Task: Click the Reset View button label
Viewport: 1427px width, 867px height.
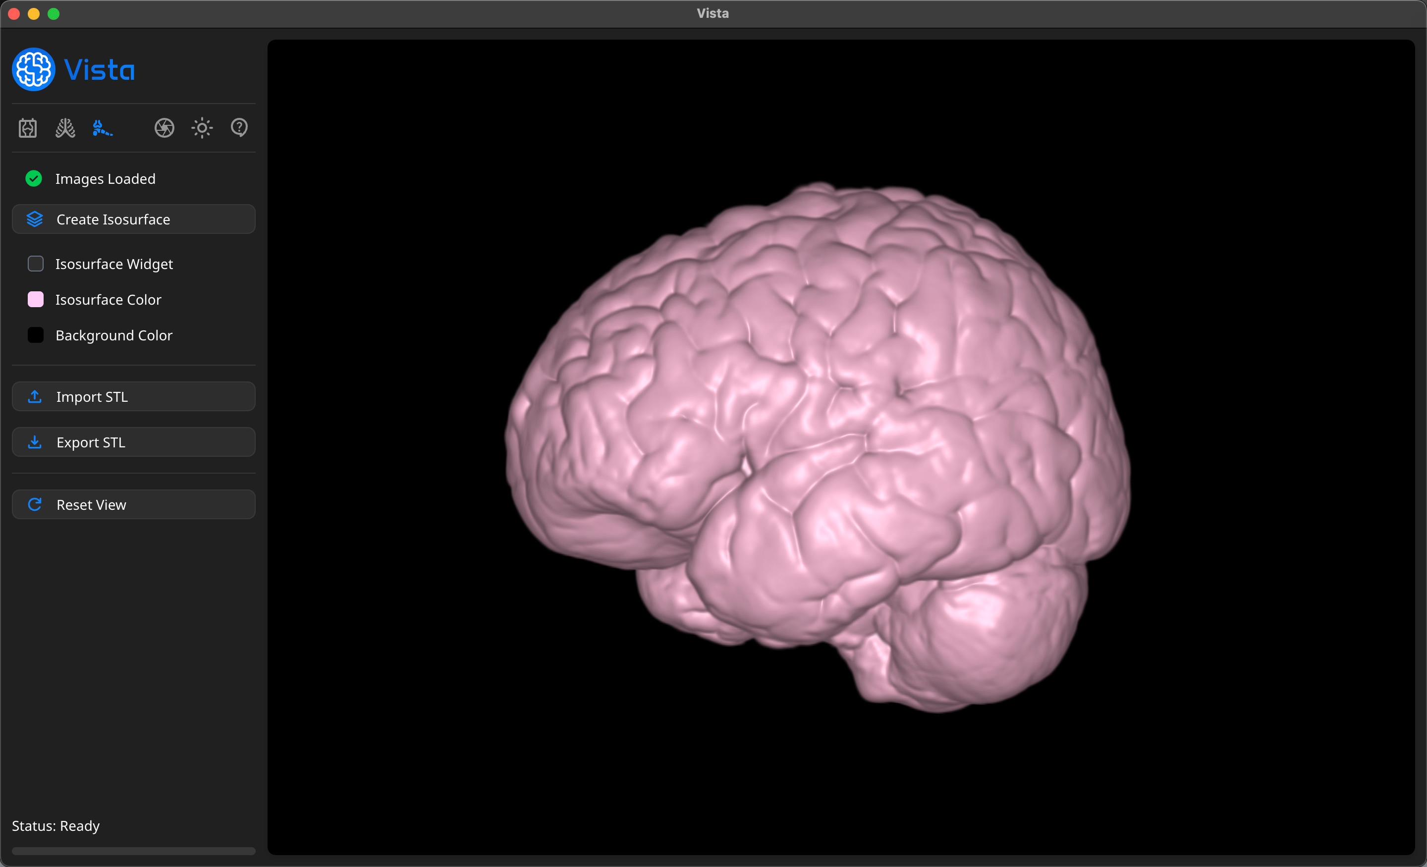Action: click(92, 504)
